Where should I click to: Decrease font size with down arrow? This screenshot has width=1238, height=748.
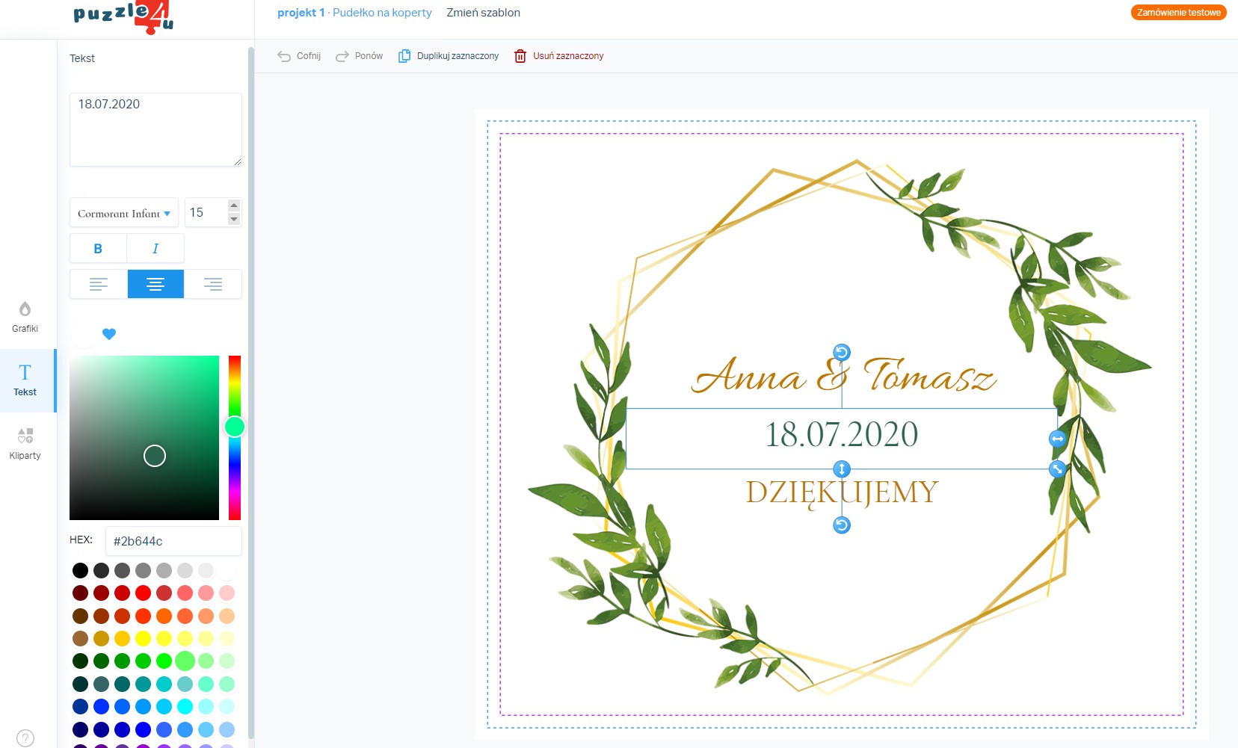[x=234, y=219]
